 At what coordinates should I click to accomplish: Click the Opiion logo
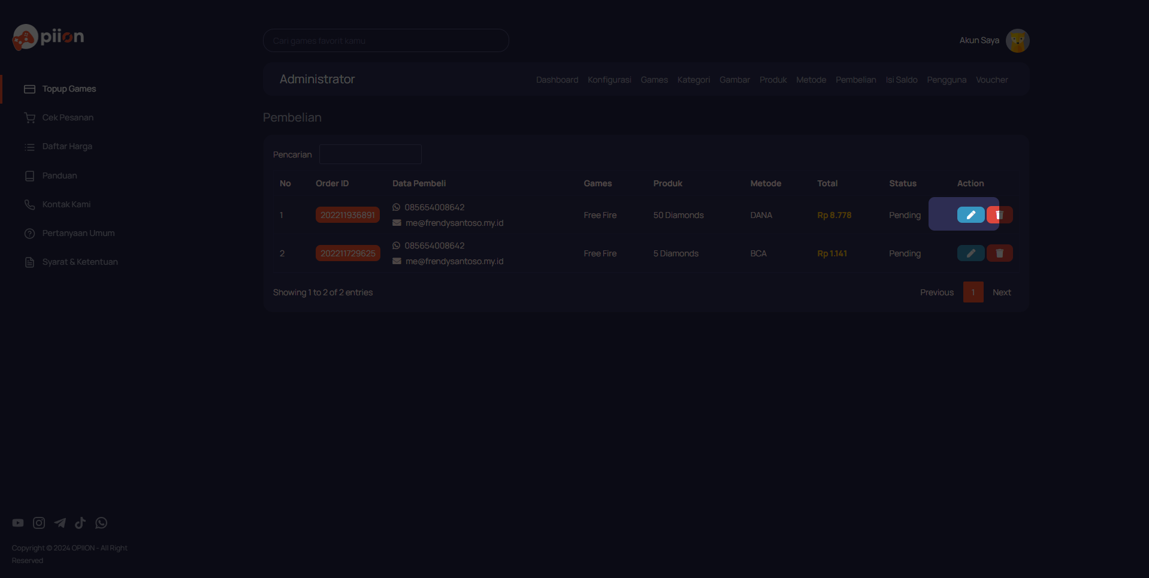pos(49,37)
